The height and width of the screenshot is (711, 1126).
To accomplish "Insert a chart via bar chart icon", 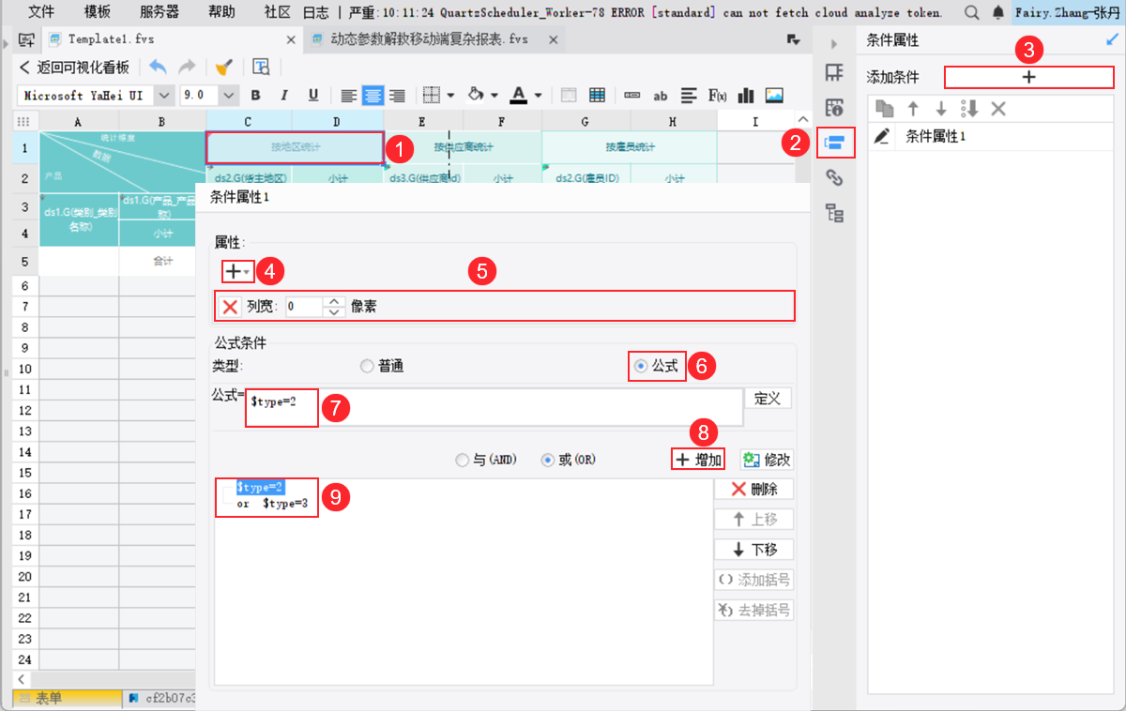I will [x=747, y=96].
